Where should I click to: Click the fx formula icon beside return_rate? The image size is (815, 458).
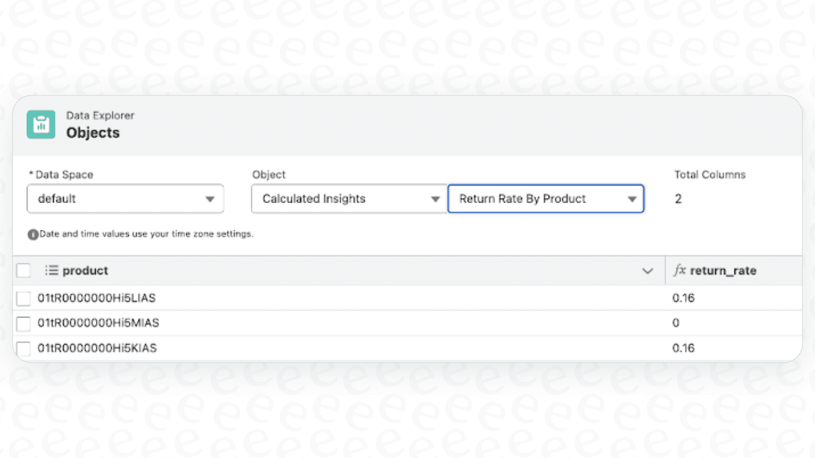(x=680, y=270)
